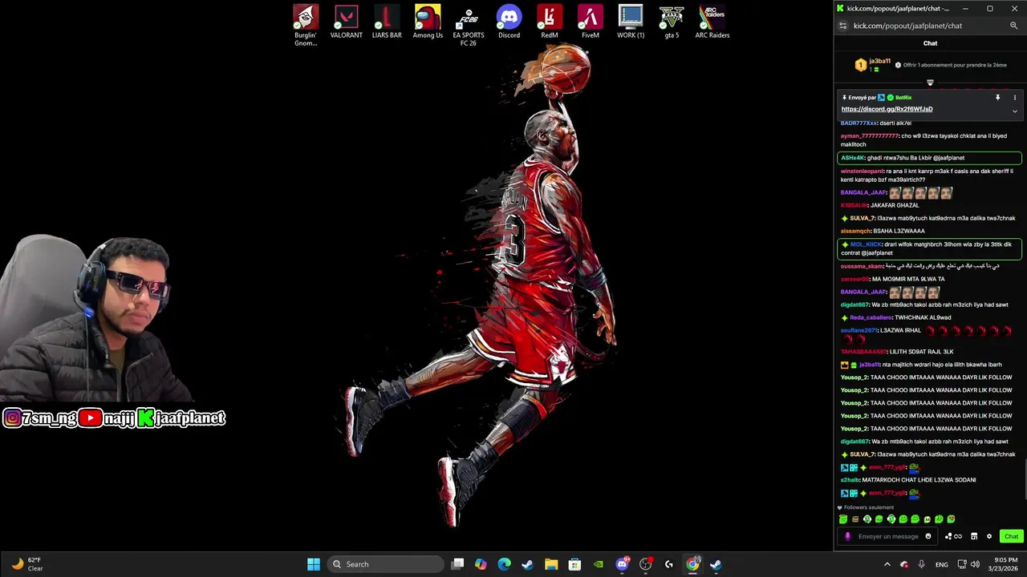Screen dimensions: 1027x577
Task: Focus the Envoyer un message input
Action: point(888,536)
